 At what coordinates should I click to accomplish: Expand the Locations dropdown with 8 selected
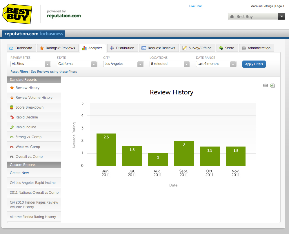coord(170,64)
